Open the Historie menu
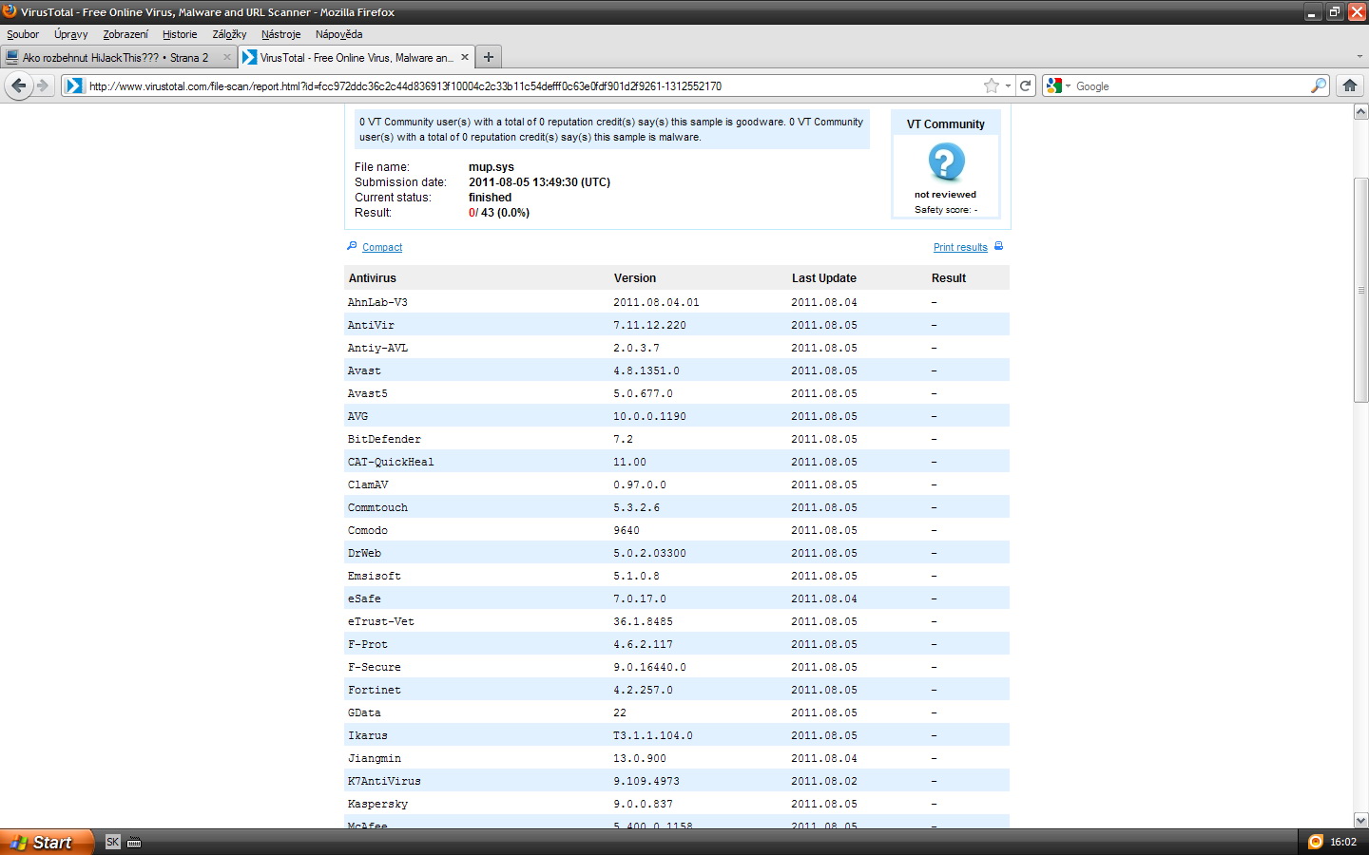1369x855 pixels. click(x=180, y=34)
